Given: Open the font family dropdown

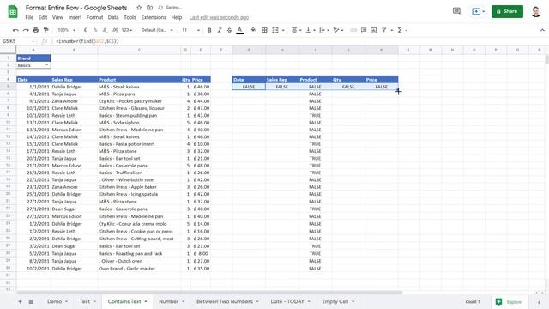Looking at the screenshot, I should (157, 31).
